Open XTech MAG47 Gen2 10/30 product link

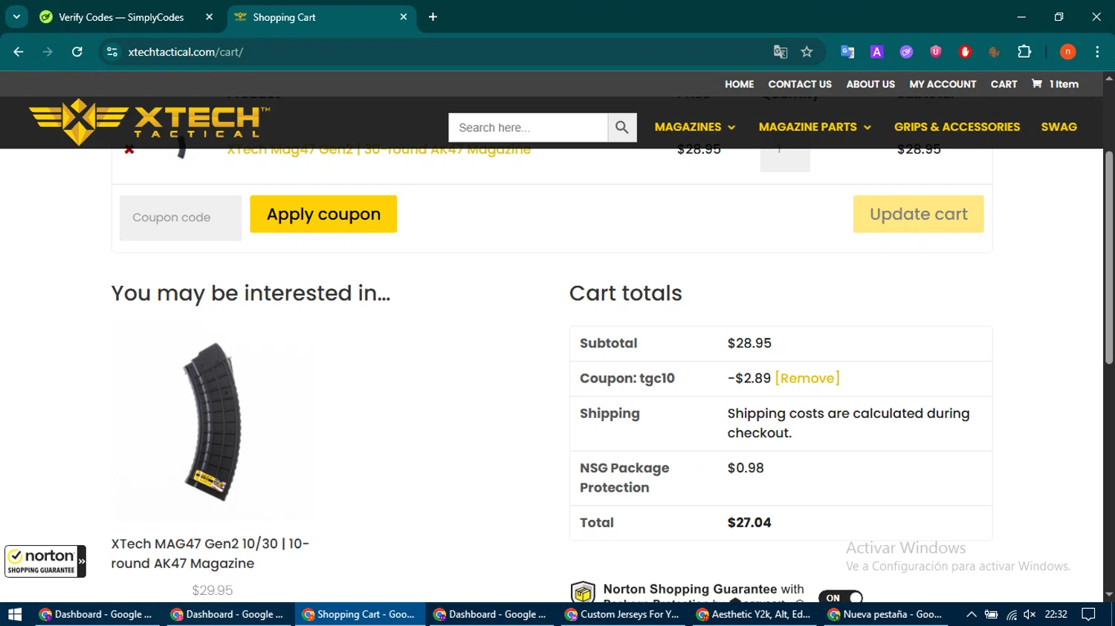click(x=210, y=553)
